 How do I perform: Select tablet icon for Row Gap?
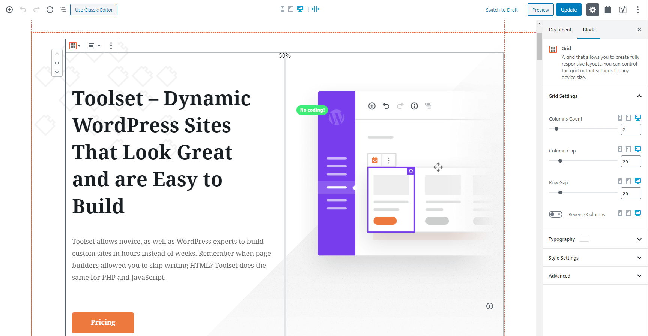[x=628, y=181]
